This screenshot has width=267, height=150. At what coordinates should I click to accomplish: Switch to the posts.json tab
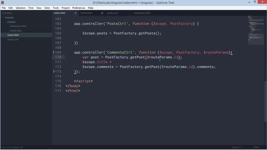[x=113, y=13]
